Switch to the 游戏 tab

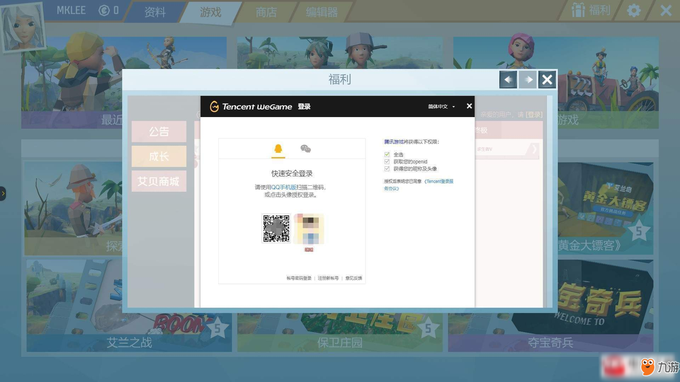coord(210,12)
